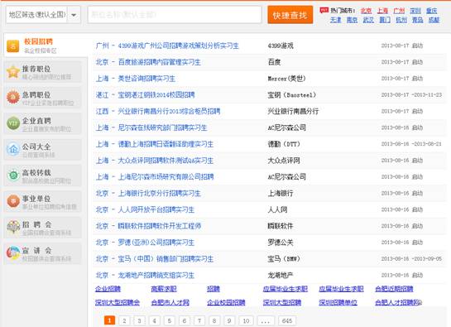Go to page 2 of results
This screenshot has height=327, width=451.
(x=124, y=320)
